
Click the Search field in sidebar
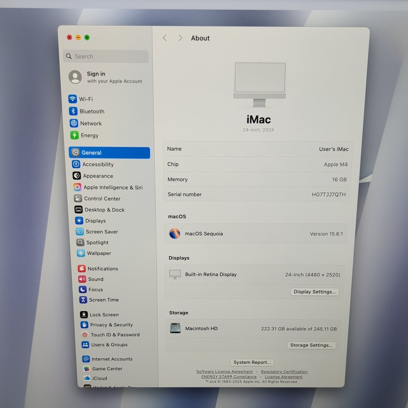[x=106, y=56]
